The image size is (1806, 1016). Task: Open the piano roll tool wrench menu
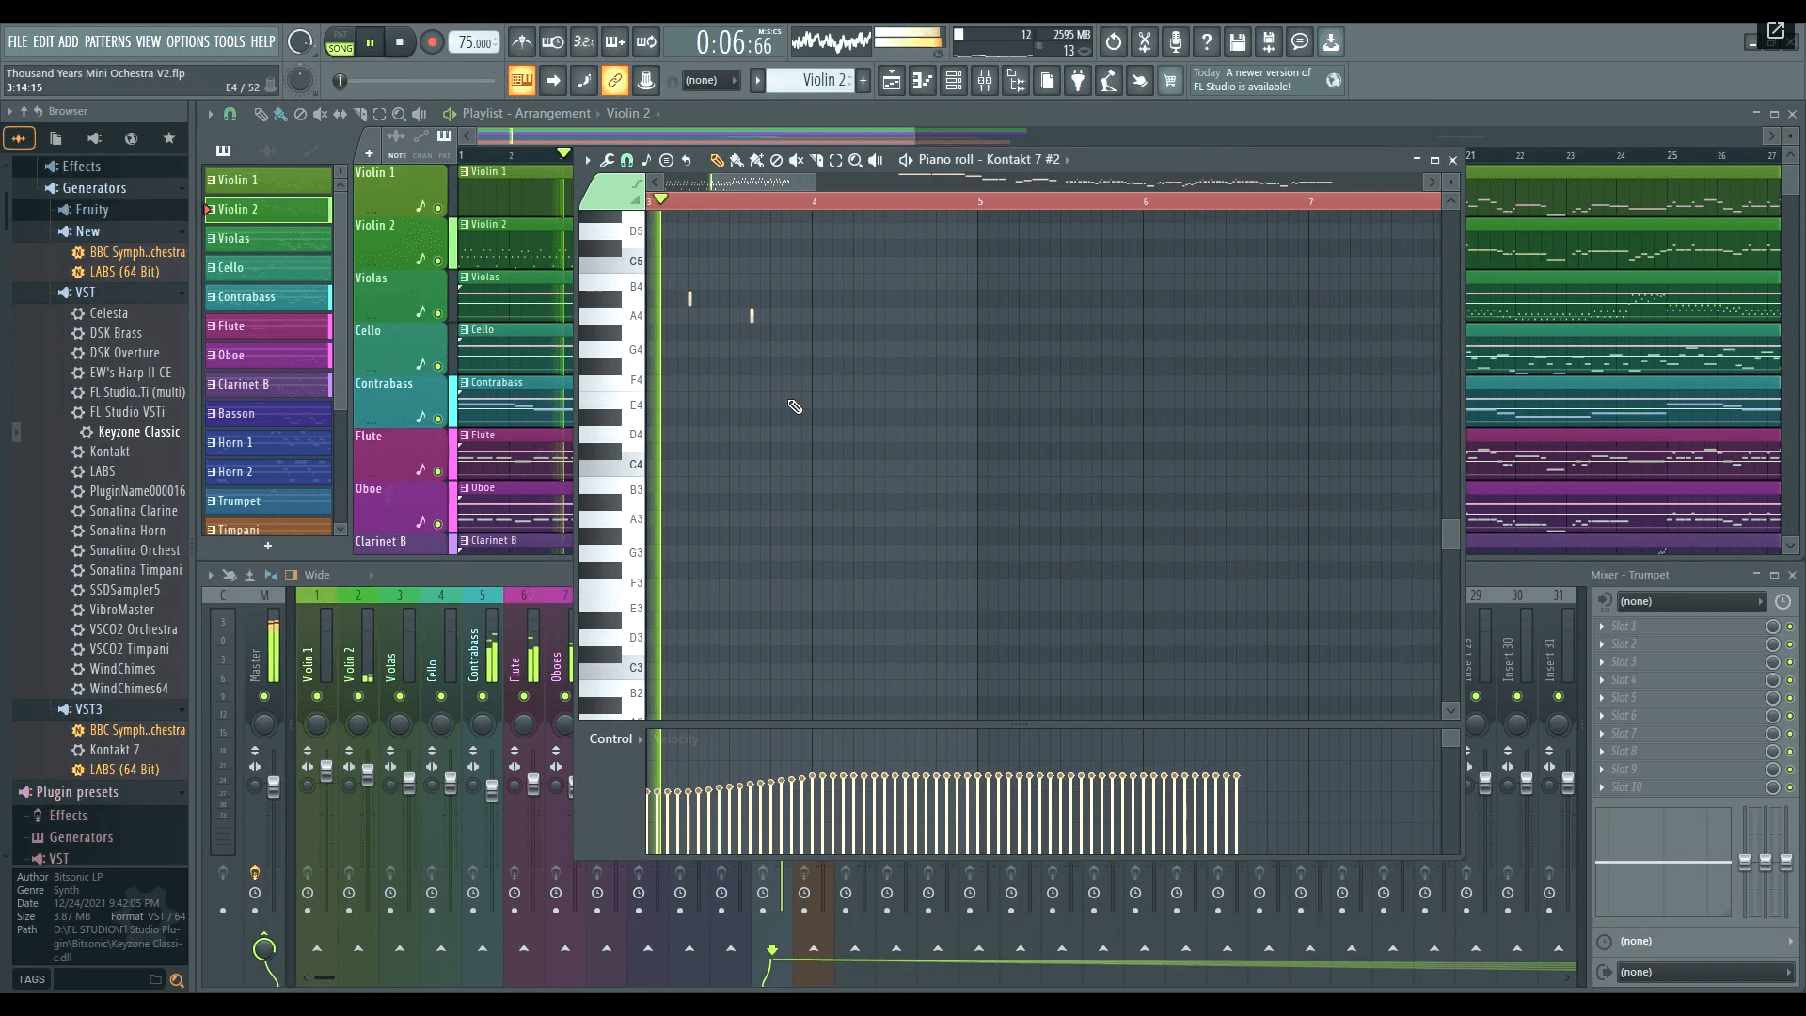[x=607, y=160]
